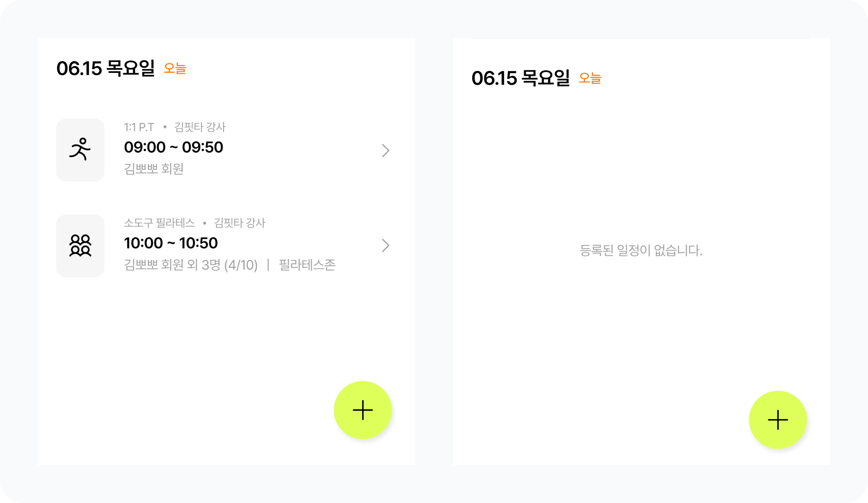The image size is (868, 503).
Task: Click the 필라테스존 location label
Action: click(307, 265)
